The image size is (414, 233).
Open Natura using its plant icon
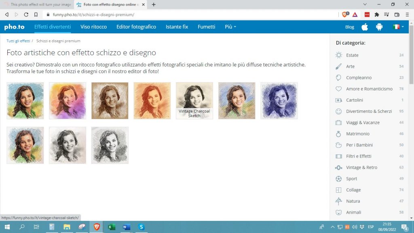coord(338,201)
